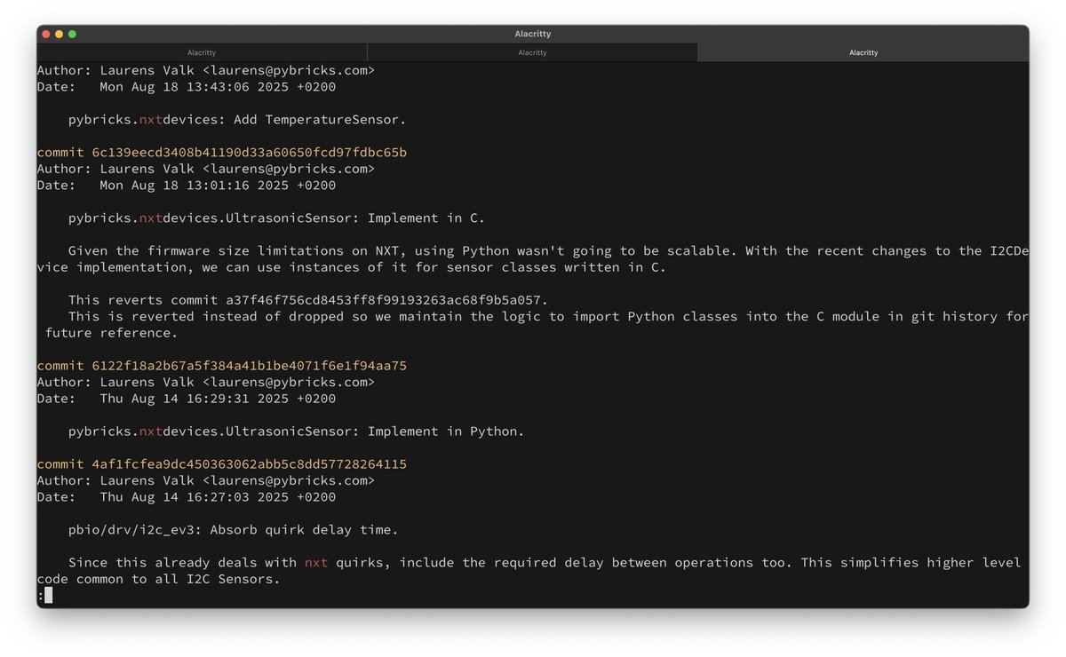Switch to the first Alacritty tab
Viewport: 1066px width, 657px height.
(x=202, y=52)
